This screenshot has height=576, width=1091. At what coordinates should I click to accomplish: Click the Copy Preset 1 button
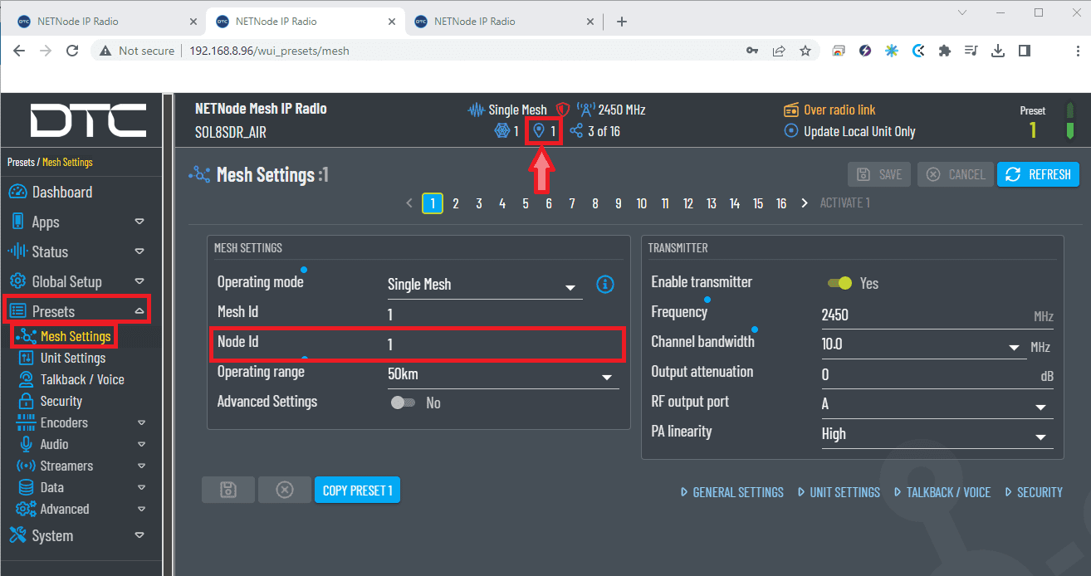357,491
